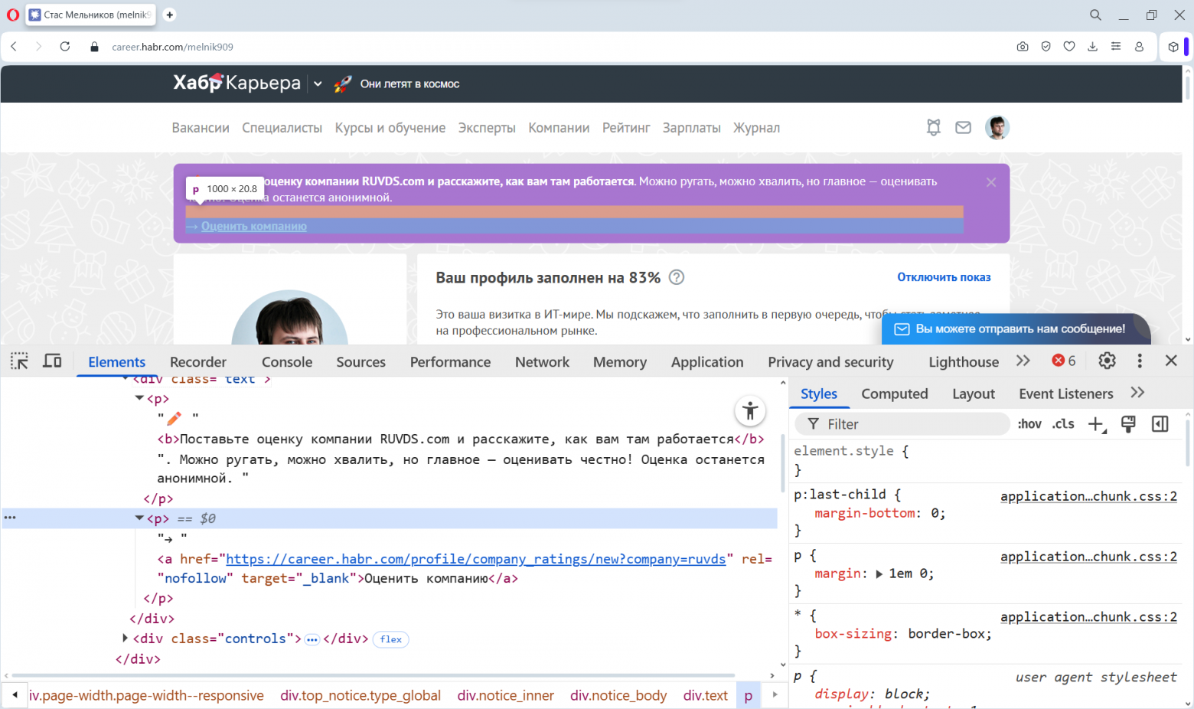Toggle the device toolbar icon
The width and height of the screenshot is (1194, 709).
coord(52,361)
